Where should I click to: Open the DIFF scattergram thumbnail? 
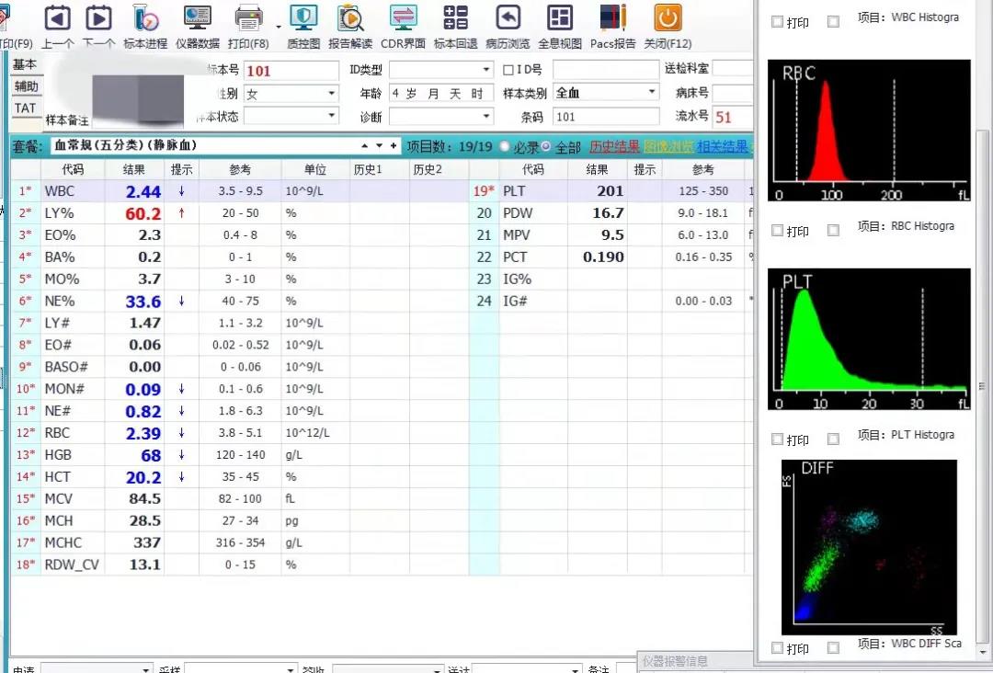point(869,547)
